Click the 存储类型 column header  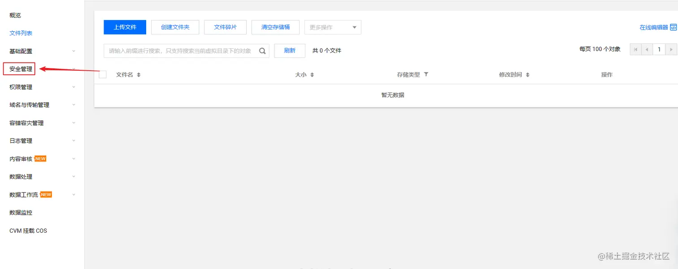click(x=409, y=75)
